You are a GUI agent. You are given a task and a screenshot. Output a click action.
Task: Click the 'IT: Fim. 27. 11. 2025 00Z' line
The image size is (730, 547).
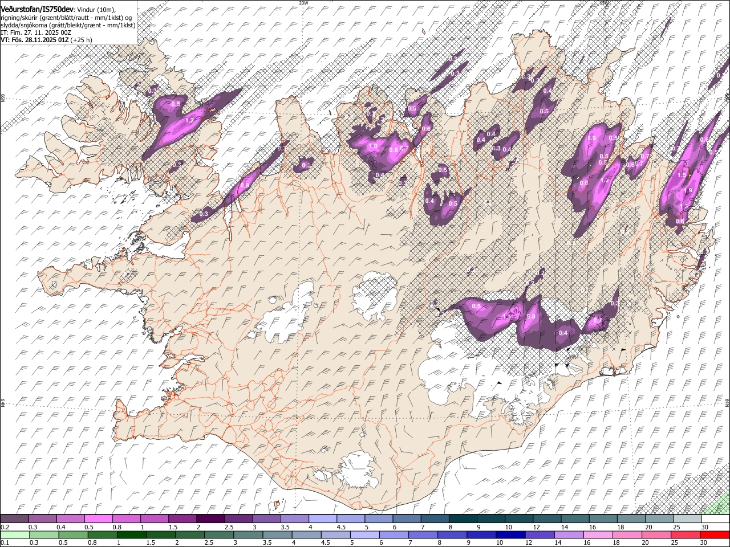pyautogui.click(x=36, y=32)
